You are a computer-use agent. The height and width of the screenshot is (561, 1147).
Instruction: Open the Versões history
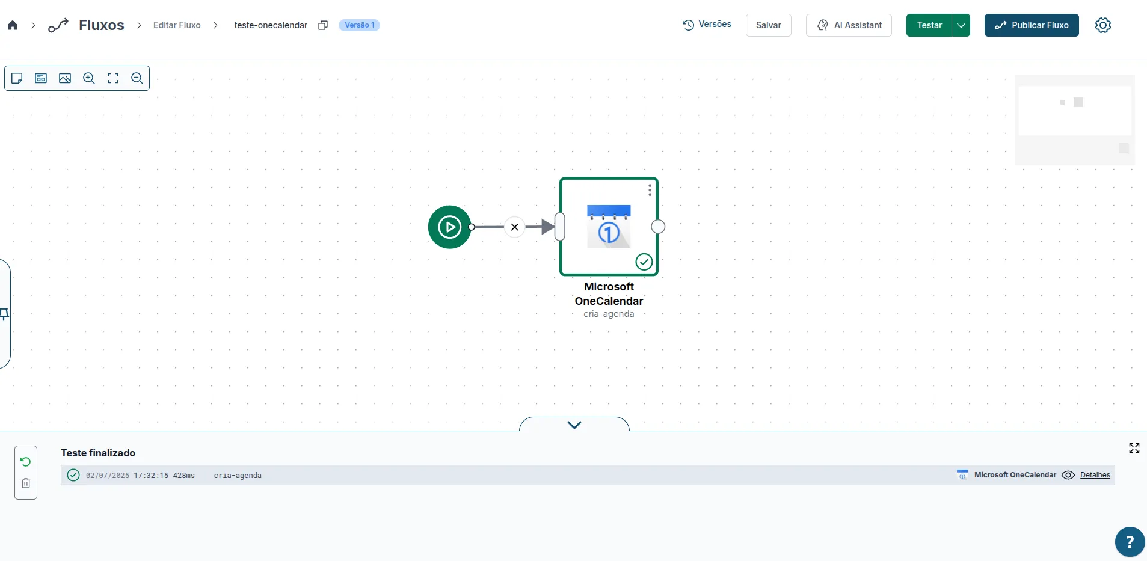707,25
